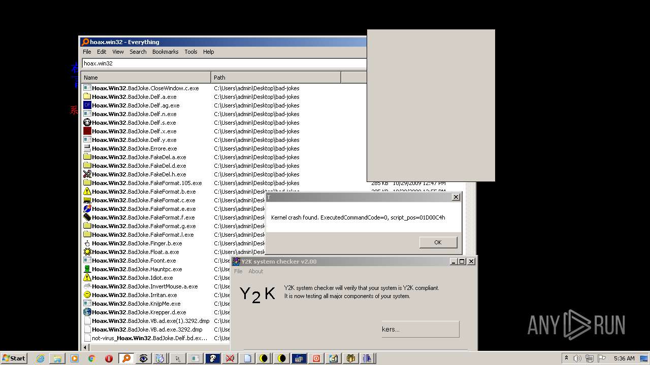The width and height of the screenshot is (650, 365).
Task: Click the icon of BadJoke.FakeFormat.c.exe
Action: click(87, 200)
